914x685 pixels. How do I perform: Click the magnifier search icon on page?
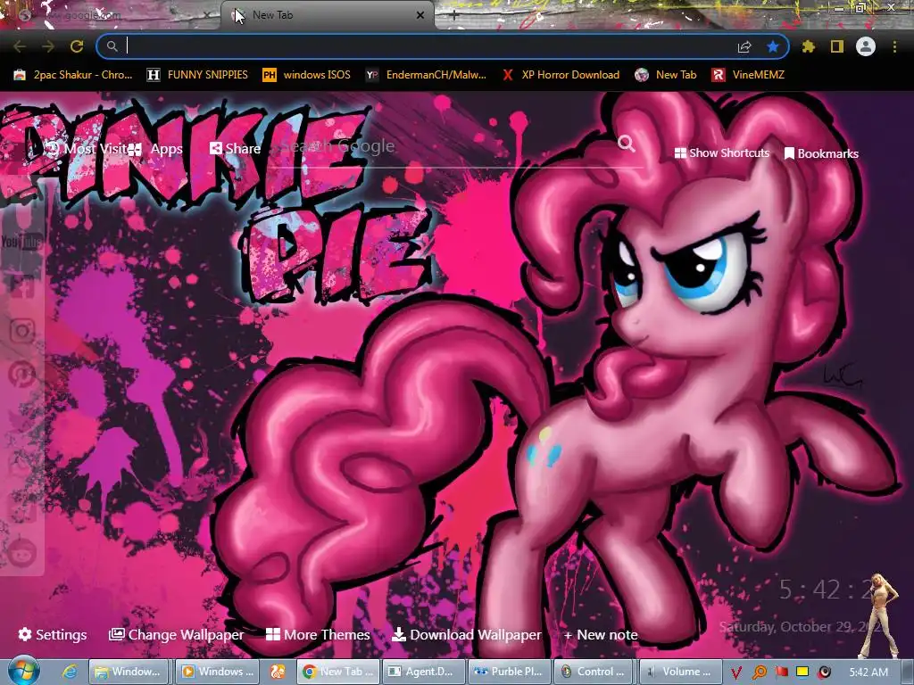tap(626, 144)
